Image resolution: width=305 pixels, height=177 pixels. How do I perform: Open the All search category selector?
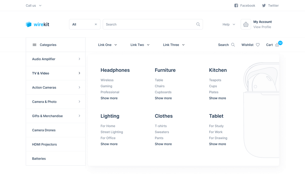tap(84, 24)
